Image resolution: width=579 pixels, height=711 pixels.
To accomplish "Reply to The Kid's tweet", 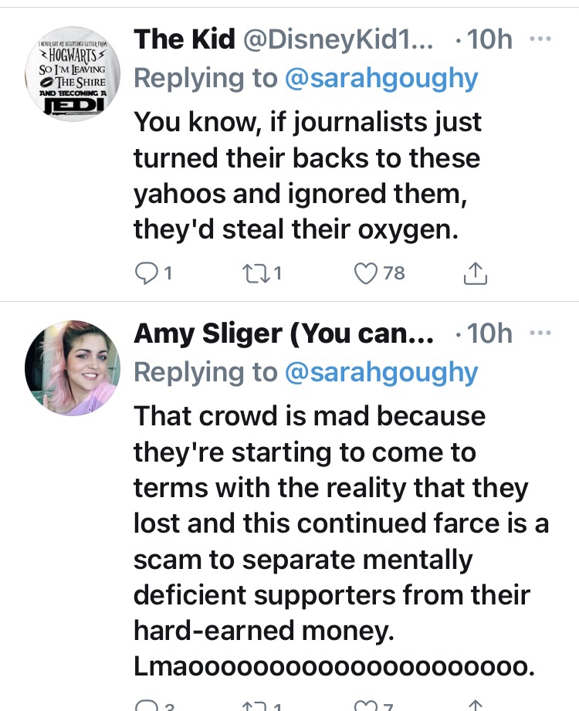I will pyautogui.click(x=145, y=272).
